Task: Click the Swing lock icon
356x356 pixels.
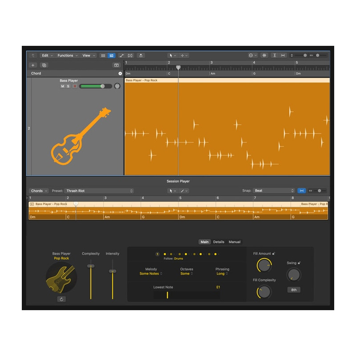Action: pos(299,263)
